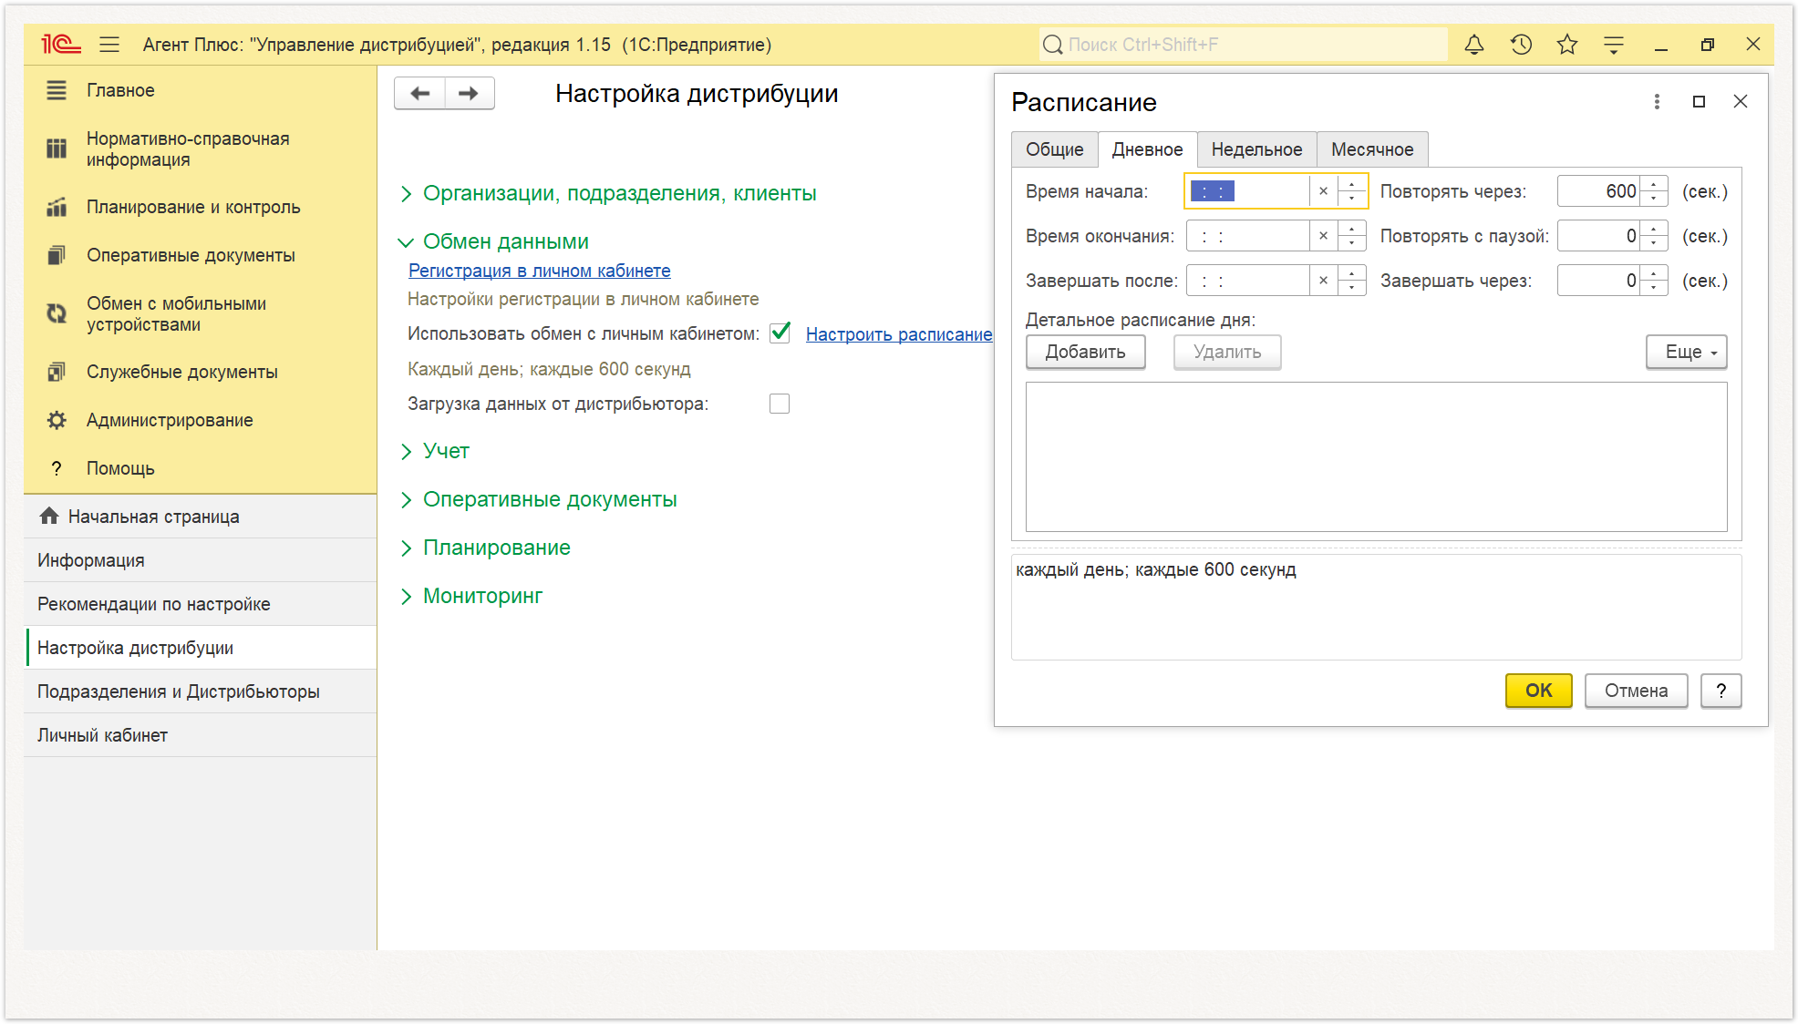This screenshot has height=1024, width=1798.
Task: Confirm the schedule with OK
Action: pyautogui.click(x=1538, y=691)
